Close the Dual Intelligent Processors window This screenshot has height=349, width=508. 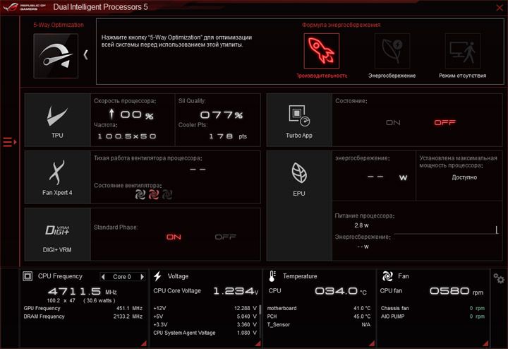tap(500, 8)
